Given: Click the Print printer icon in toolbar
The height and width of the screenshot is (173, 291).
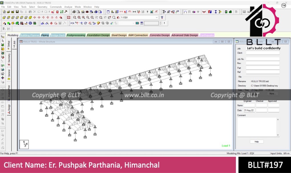Looking at the screenshot, I should (x=74, y=12).
